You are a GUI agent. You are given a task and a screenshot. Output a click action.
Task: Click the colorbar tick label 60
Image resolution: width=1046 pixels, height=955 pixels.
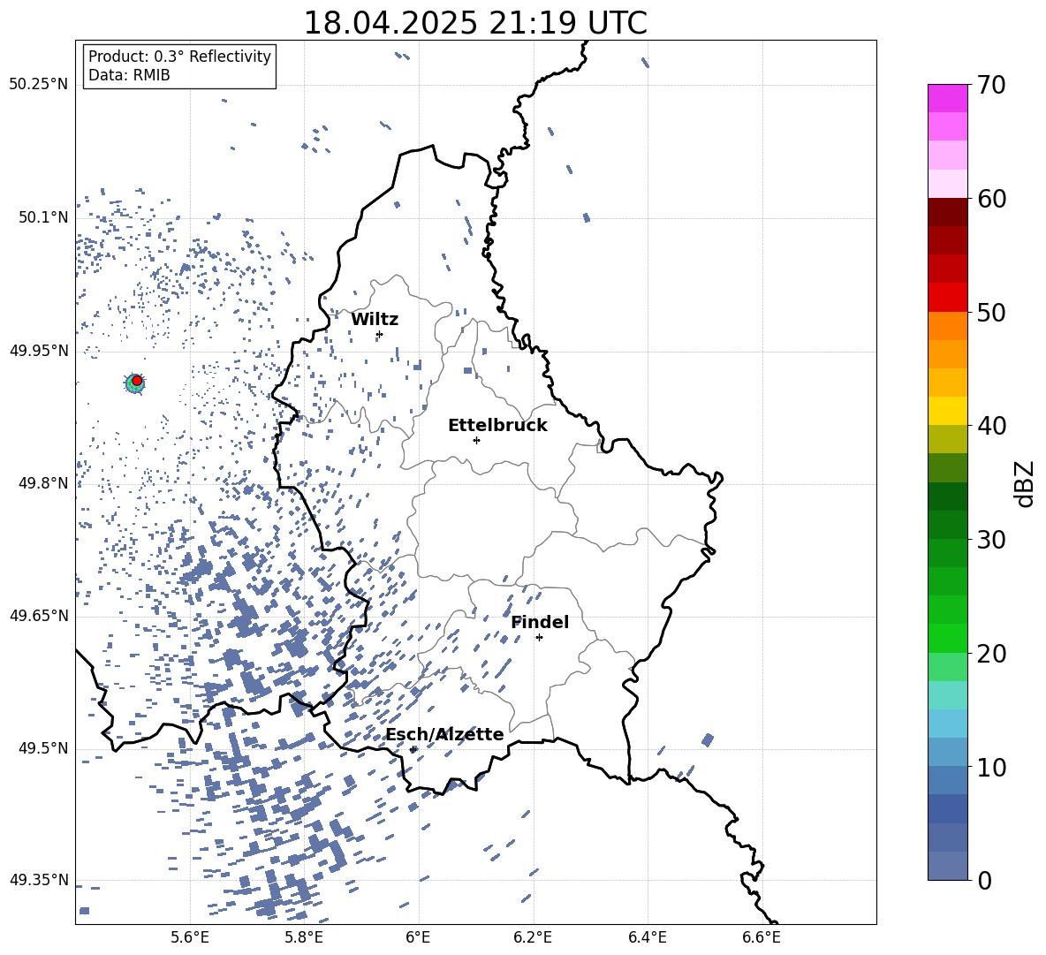pos(991,199)
